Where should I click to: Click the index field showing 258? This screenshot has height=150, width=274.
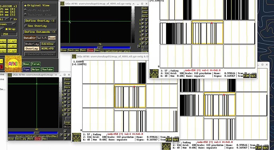(x=9, y=34)
